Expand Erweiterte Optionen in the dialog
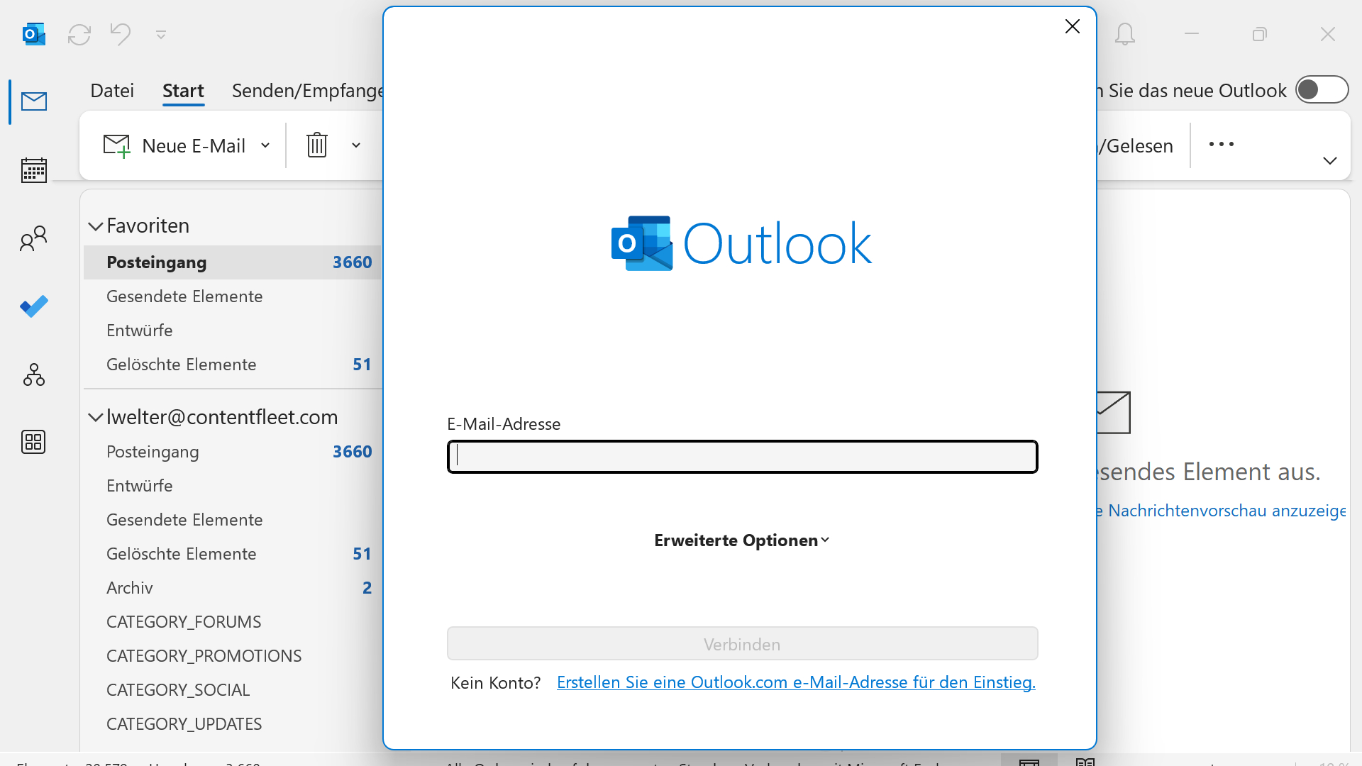 tap(742, 540)
